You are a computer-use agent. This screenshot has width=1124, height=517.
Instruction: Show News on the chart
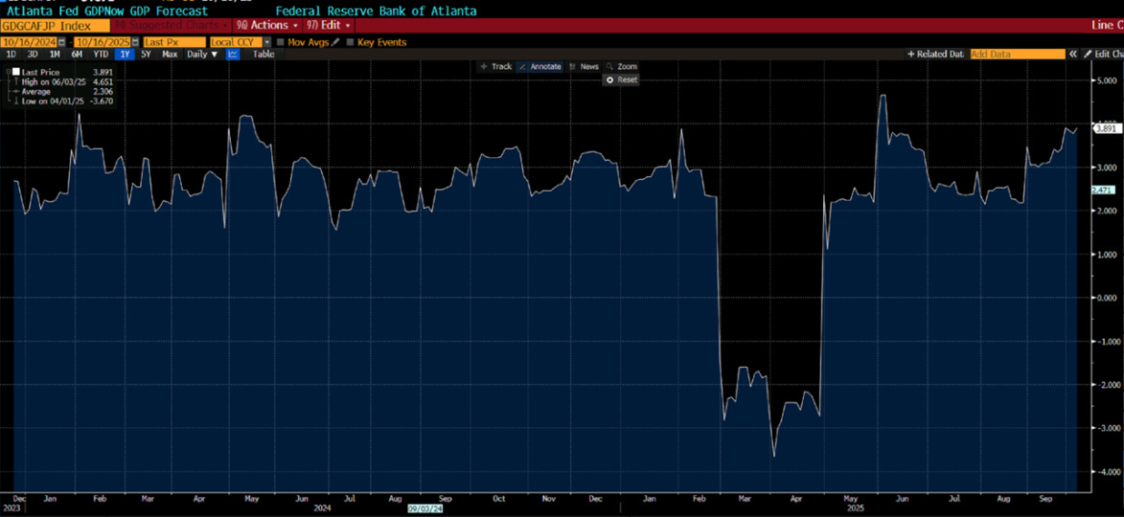tap(584, 67)
